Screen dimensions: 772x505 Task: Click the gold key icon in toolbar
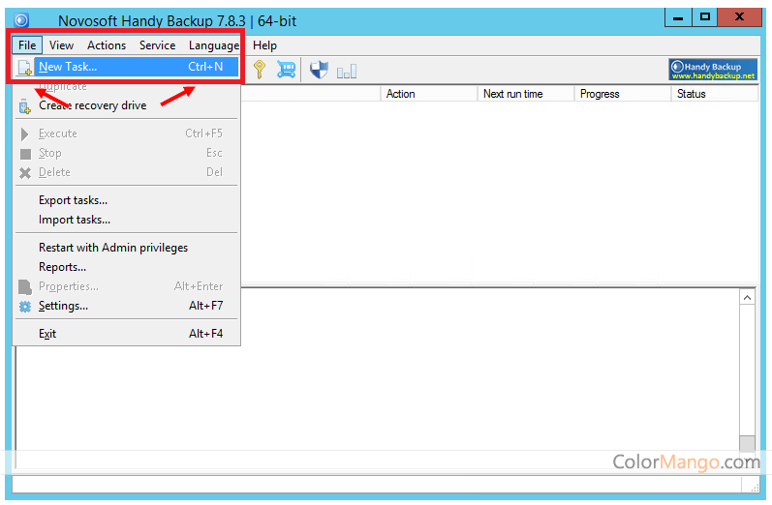[x=259, y=69]
